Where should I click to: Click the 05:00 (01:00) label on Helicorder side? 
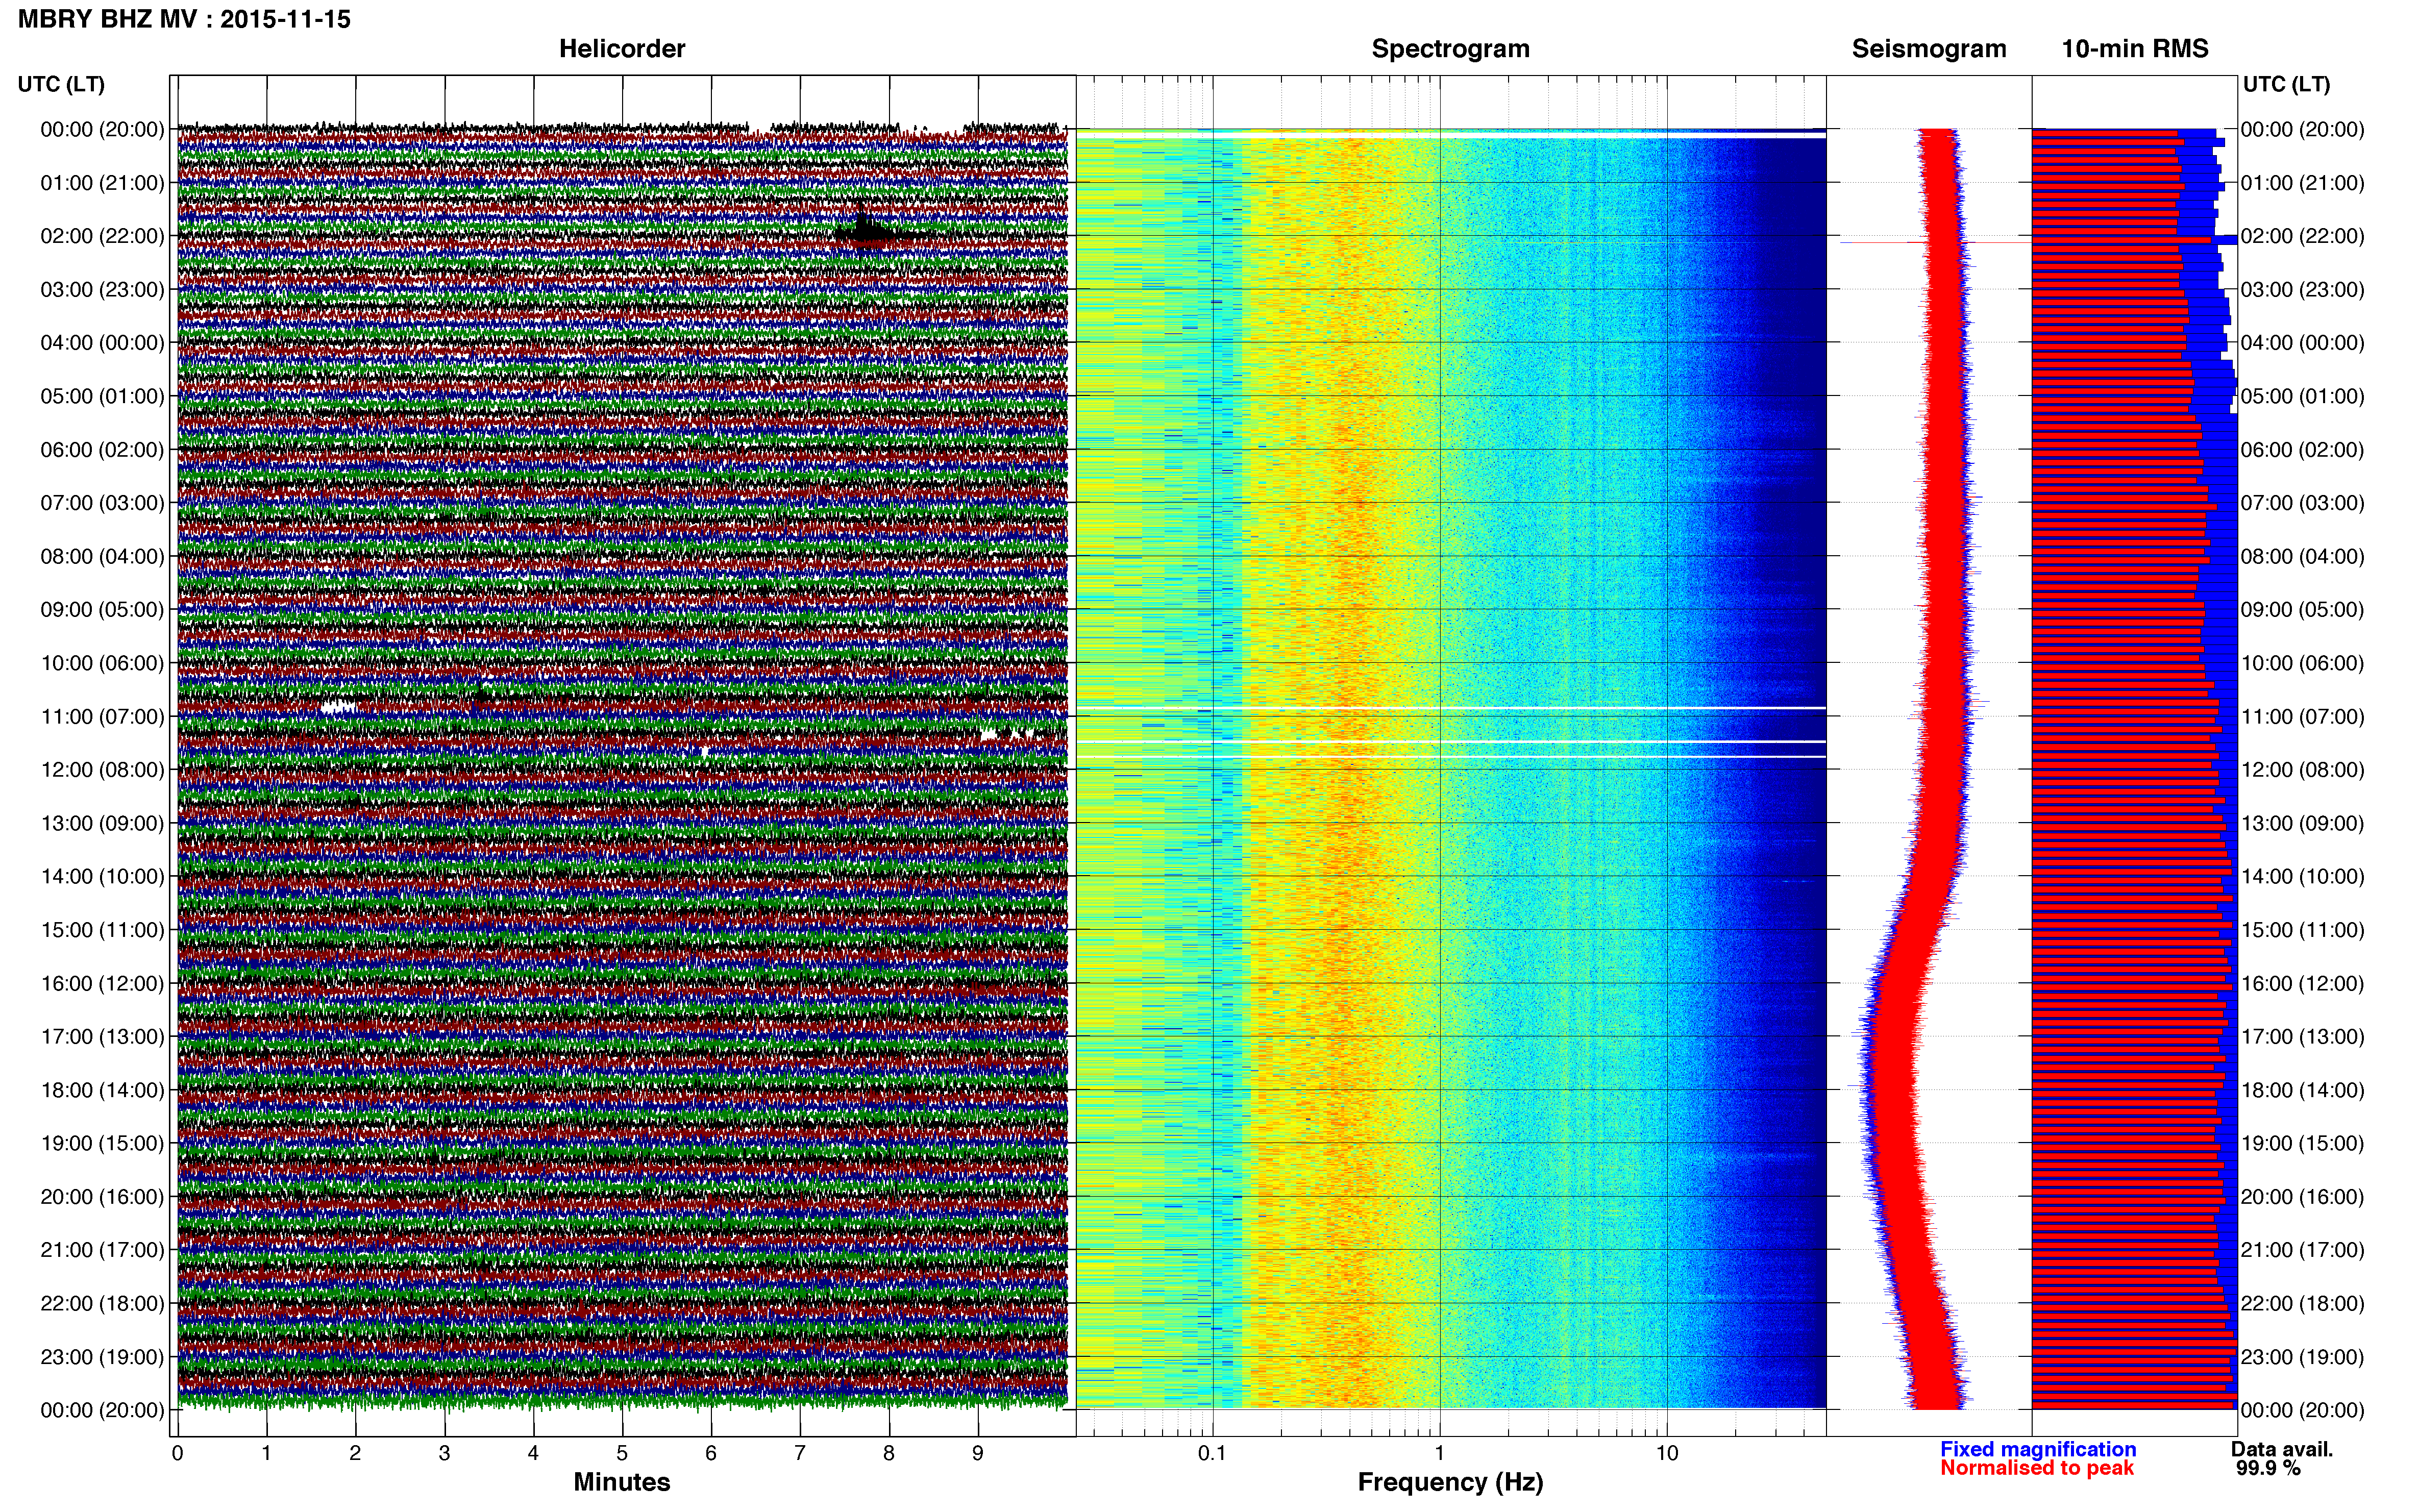coord(102,396)
